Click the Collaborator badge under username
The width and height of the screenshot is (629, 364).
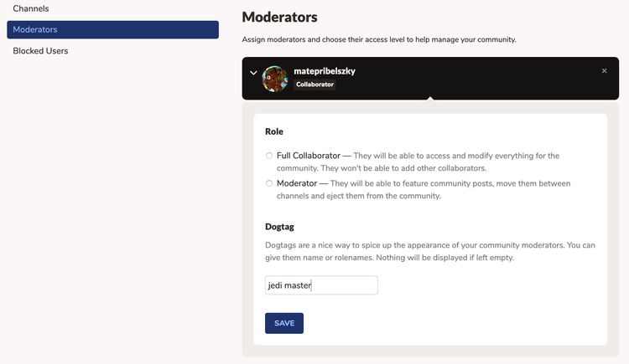[314, 85]
